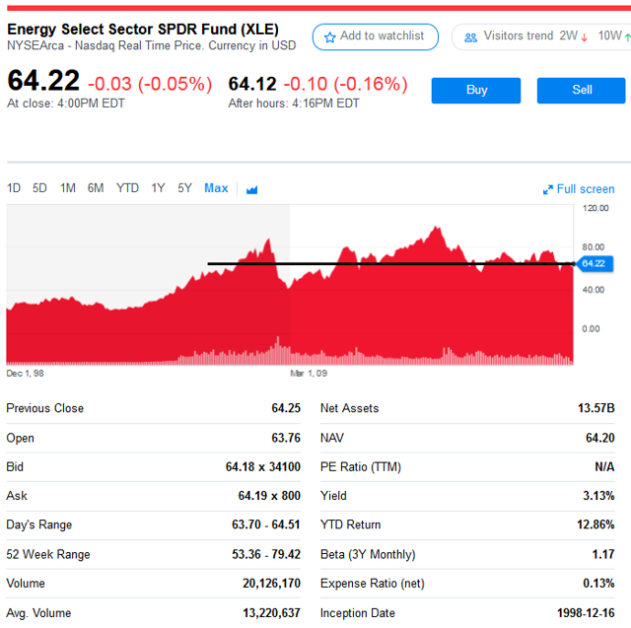
Task: Click Day's Range value 63.70 - 64.51
Action: click(265, 524)
